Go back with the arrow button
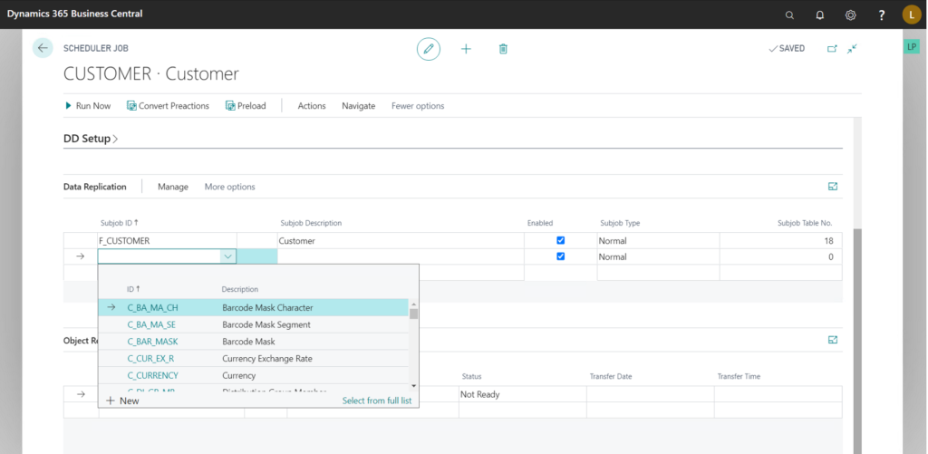Viewport: 928px width, 454px height. pos(43,48)
